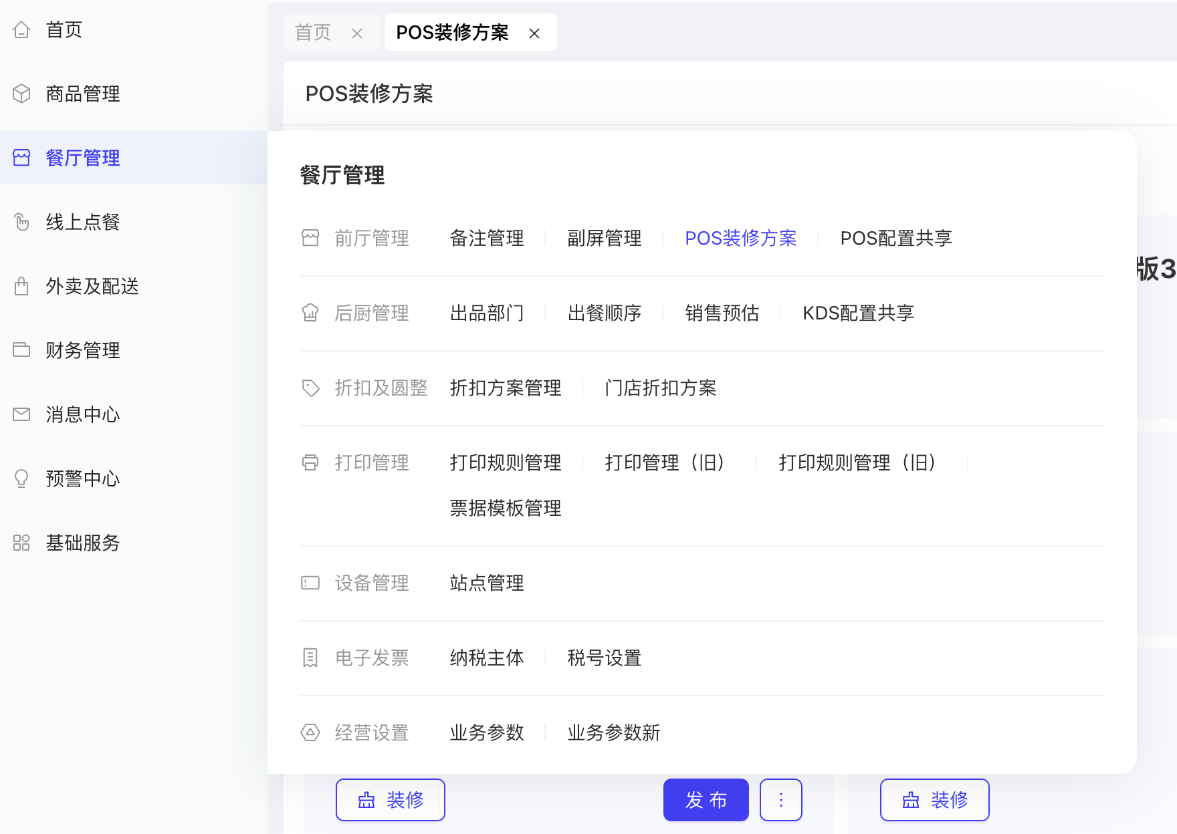Close the POS装修方案 tab

tap(534, 33)
